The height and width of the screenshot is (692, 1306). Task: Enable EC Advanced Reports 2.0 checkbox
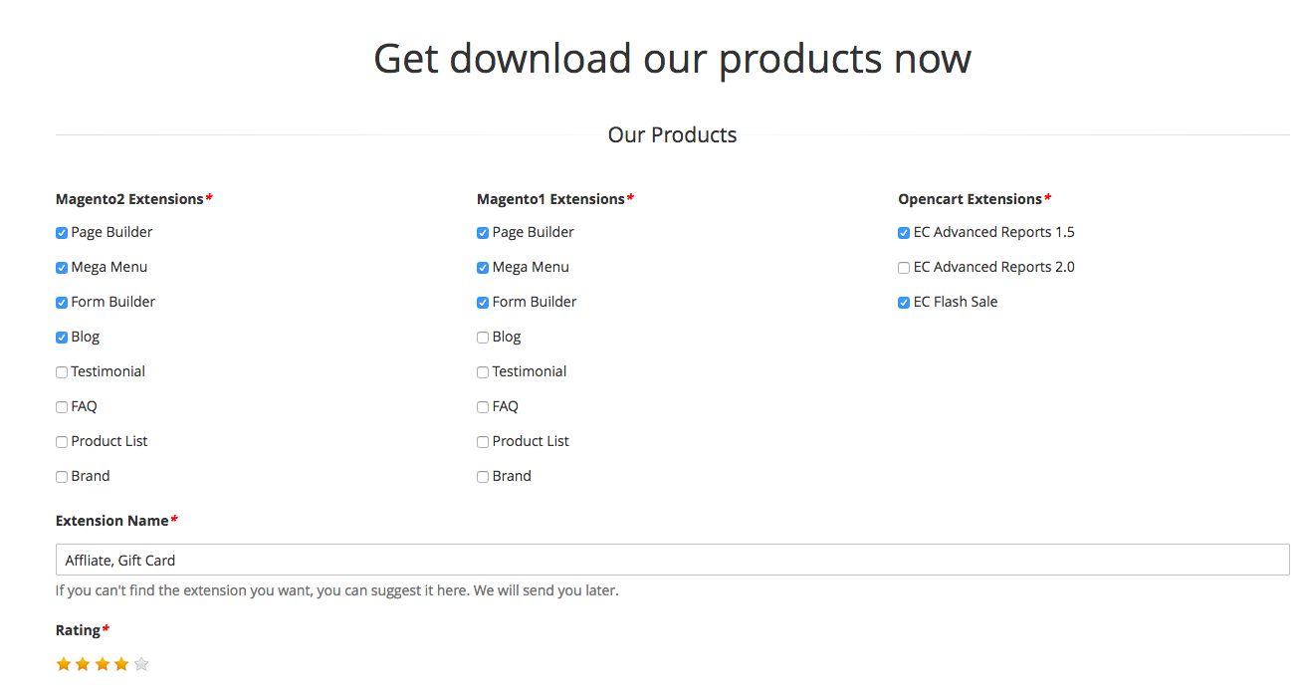click(904, 268)
